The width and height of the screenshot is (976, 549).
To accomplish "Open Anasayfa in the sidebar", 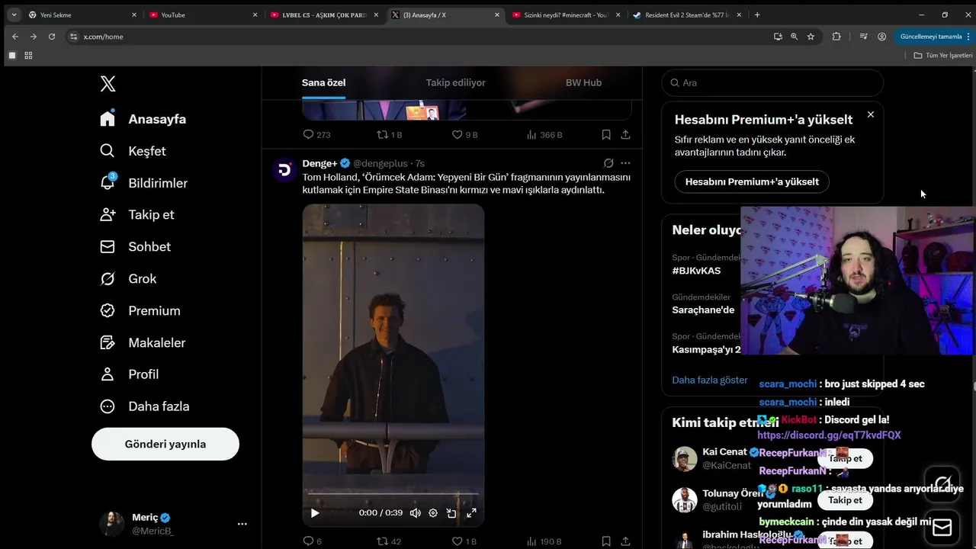I will click(143, 119).
